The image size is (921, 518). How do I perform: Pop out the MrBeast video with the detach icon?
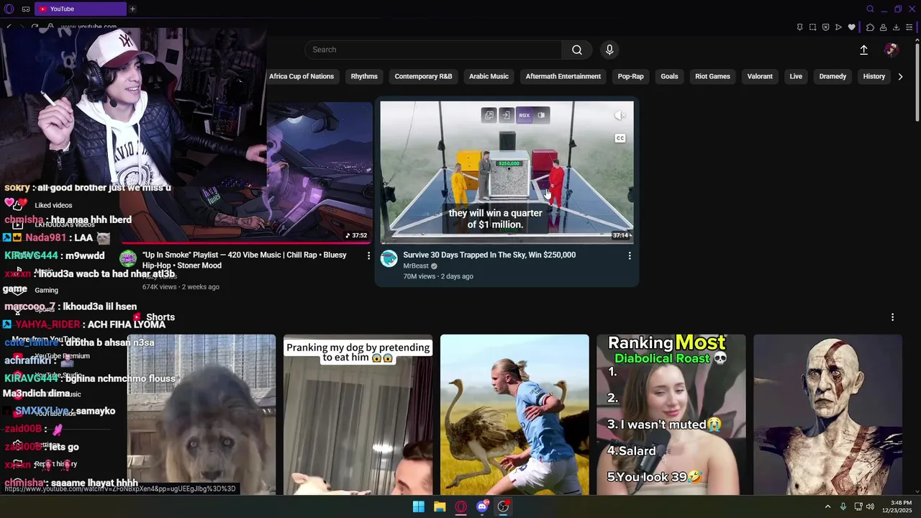[x=489, y=115]
